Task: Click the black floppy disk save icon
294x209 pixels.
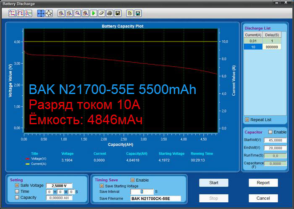Action: point(118,13)
